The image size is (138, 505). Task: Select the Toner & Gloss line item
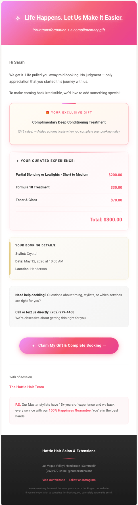pos(69,200)
